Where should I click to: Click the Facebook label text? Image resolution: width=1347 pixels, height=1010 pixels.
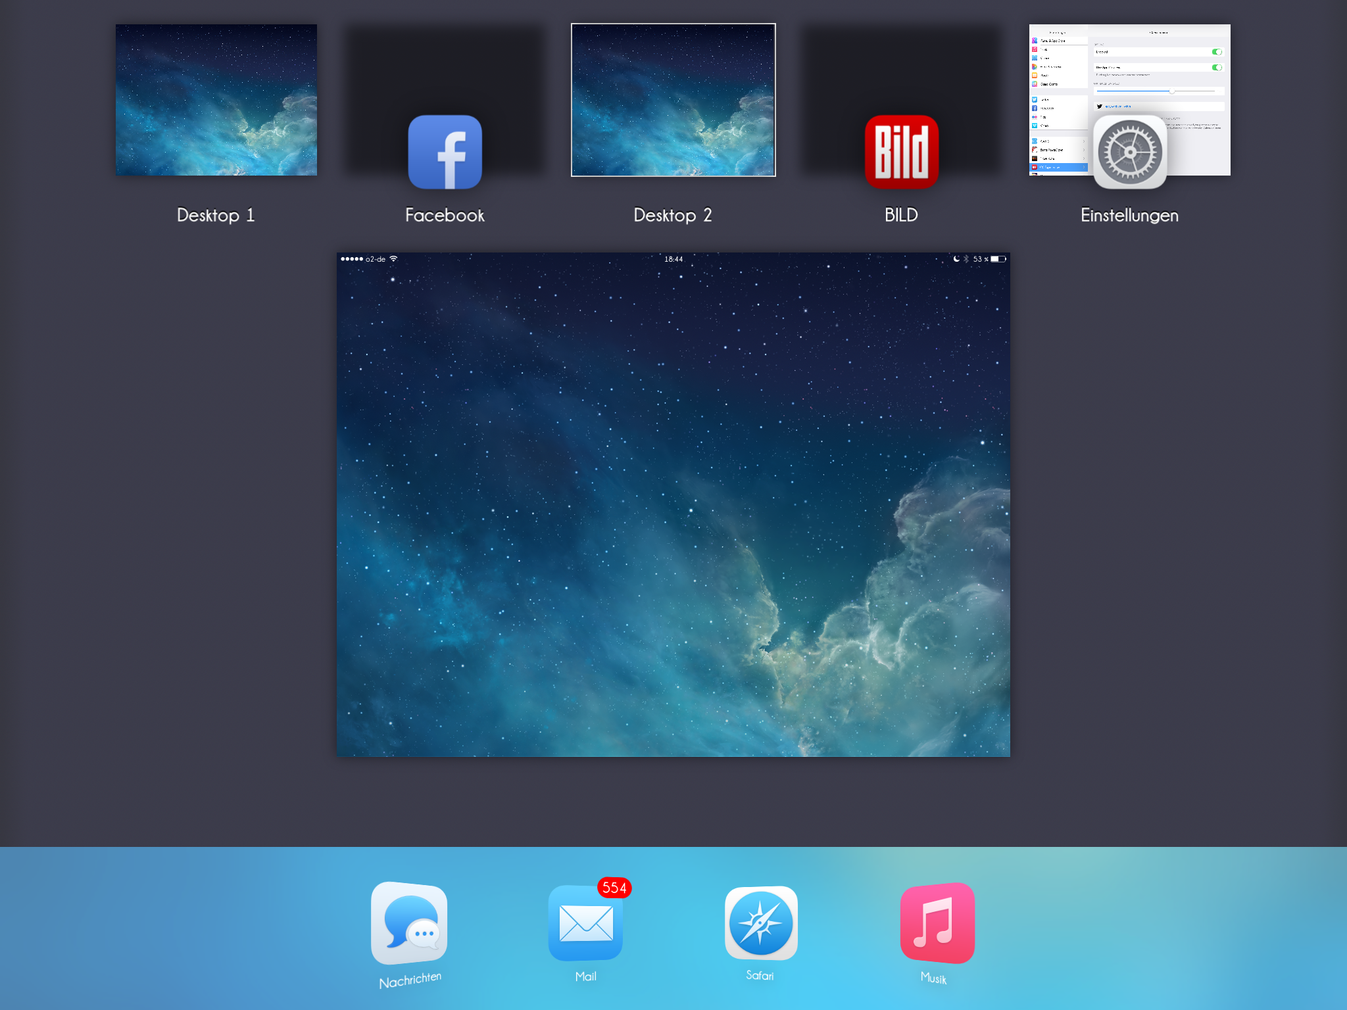click(x=445, y=215)
